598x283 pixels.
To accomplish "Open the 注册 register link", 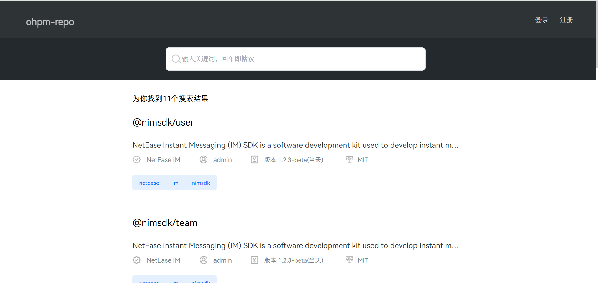I will [566, 20].
